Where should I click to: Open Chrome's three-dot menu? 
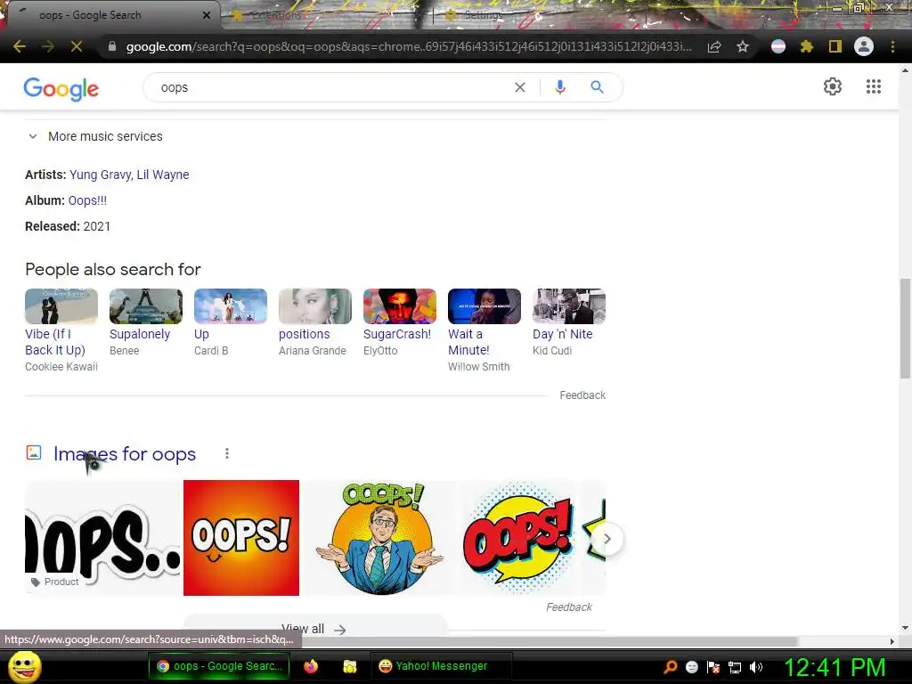click(892, 46)
